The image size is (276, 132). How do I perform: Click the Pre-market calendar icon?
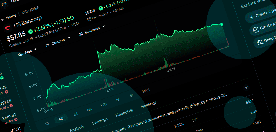89,19
